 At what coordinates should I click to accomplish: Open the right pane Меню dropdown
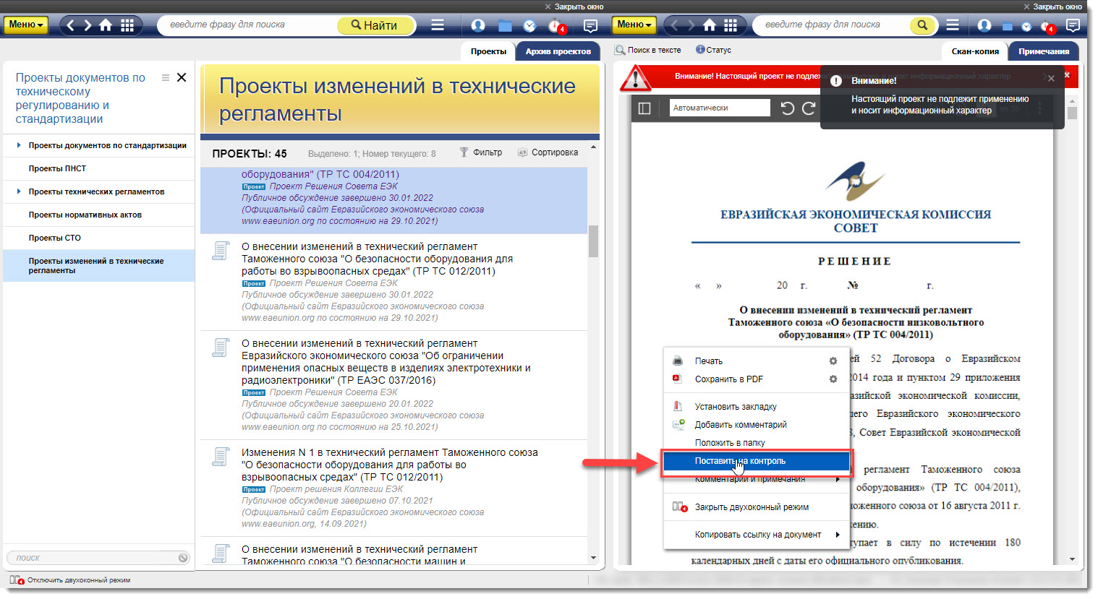pyautogui.click(x=634, y=25)
